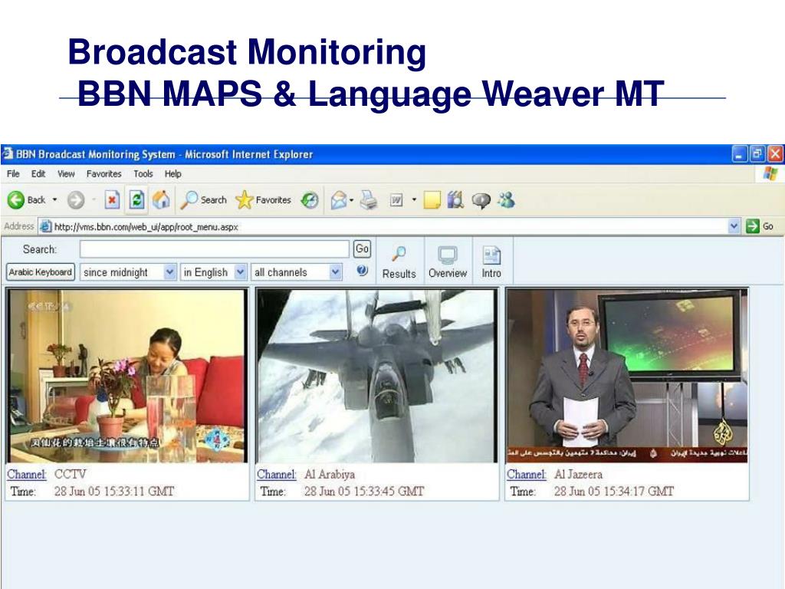Screen dimensions: 785x589
Task: Click the Channel link beside Al Jazeera
Action: (526, 474)
